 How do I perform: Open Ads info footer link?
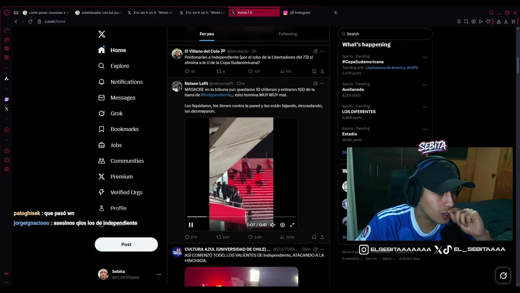(371, 259)
